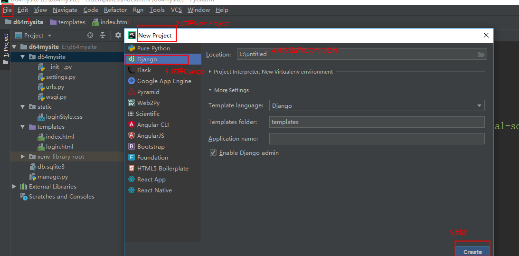The width and height of the screenshot is (519, 256).
Task: Expand Project Interpreter section
Action: [210, 72]
